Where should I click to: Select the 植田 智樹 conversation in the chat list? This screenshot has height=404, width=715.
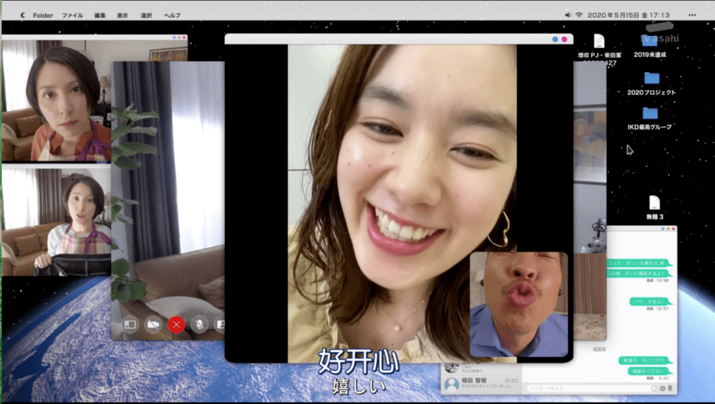(x=481, y=383)
